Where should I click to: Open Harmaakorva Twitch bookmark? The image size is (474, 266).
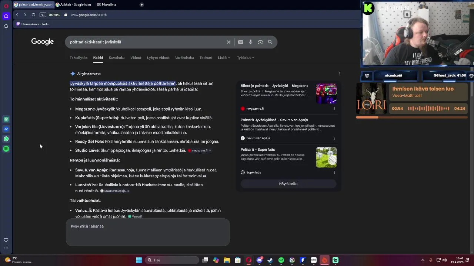(33, 24)
